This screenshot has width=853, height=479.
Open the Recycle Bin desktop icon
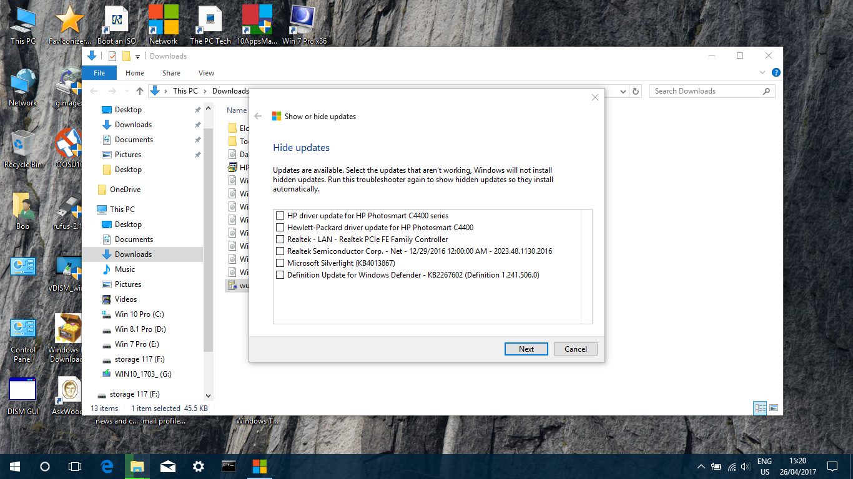tap(22, 147)
